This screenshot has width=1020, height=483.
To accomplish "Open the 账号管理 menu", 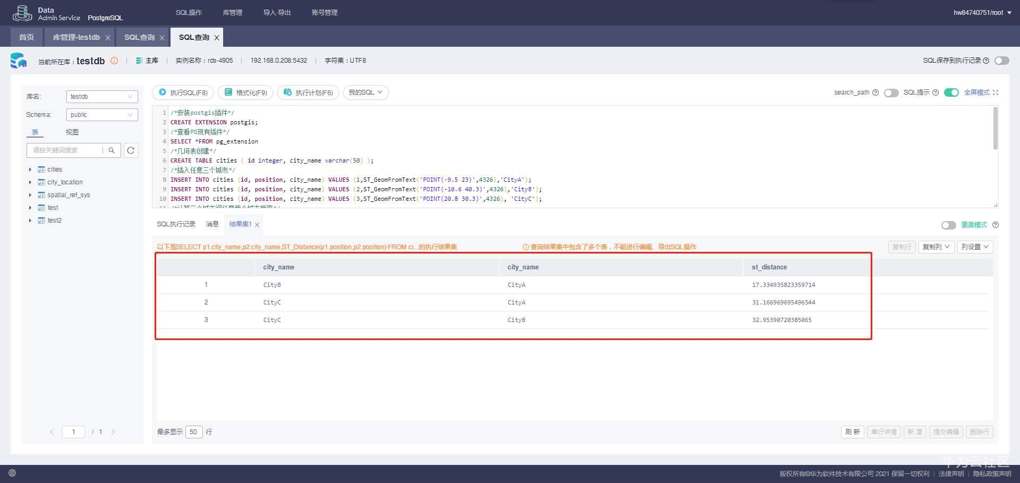I will [325, 13].
